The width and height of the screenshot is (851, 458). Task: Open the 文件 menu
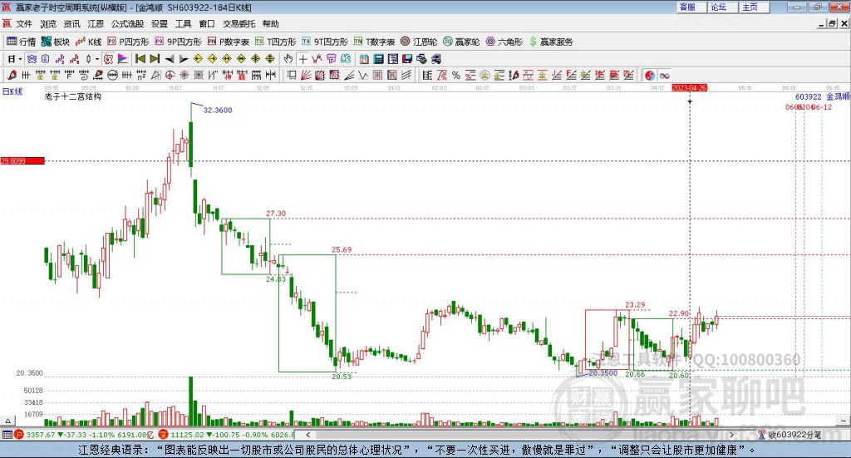(x=24, y=24)
